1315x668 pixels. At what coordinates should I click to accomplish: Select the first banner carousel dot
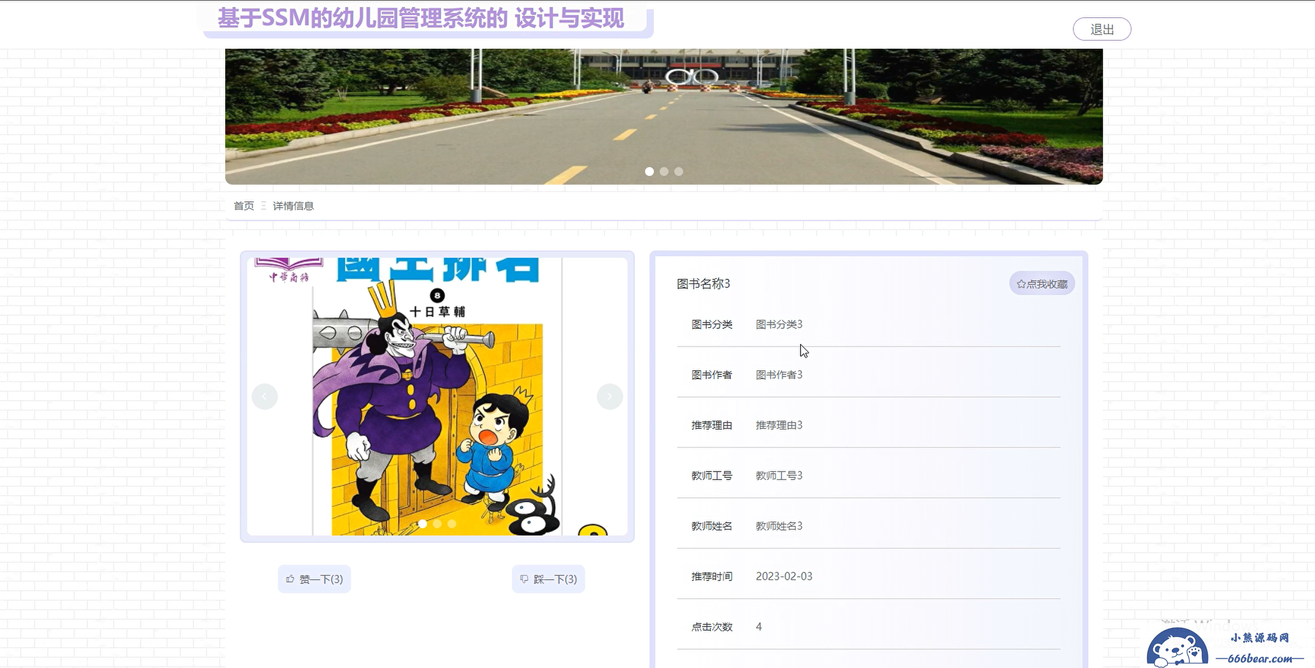[649, 171]
